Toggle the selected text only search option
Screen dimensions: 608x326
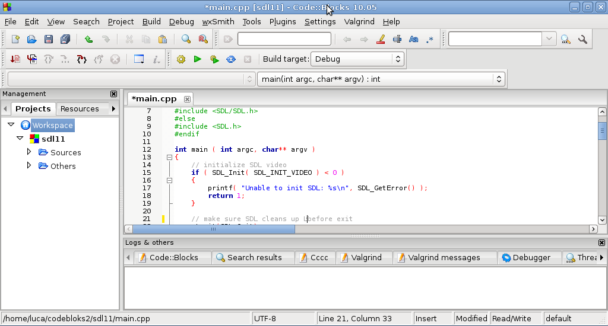[397, 39]
